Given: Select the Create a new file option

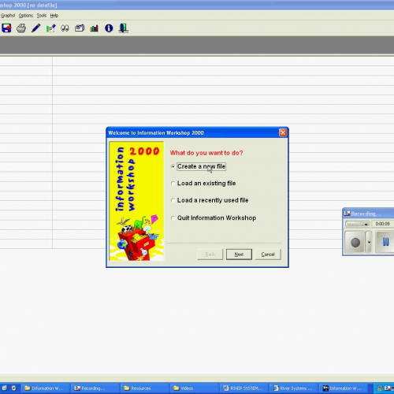Looking at the screenshot, I should coord(199,166).
